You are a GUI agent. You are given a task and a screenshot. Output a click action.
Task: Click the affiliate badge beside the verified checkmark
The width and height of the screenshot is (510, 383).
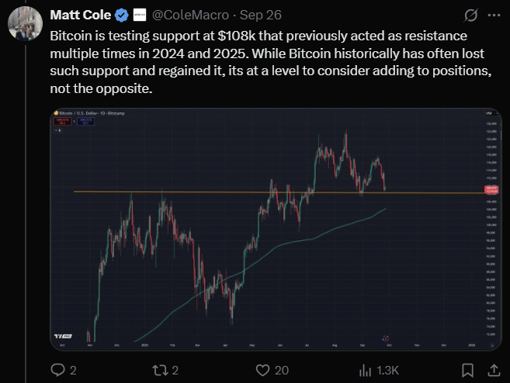click(x=140, y=15)
